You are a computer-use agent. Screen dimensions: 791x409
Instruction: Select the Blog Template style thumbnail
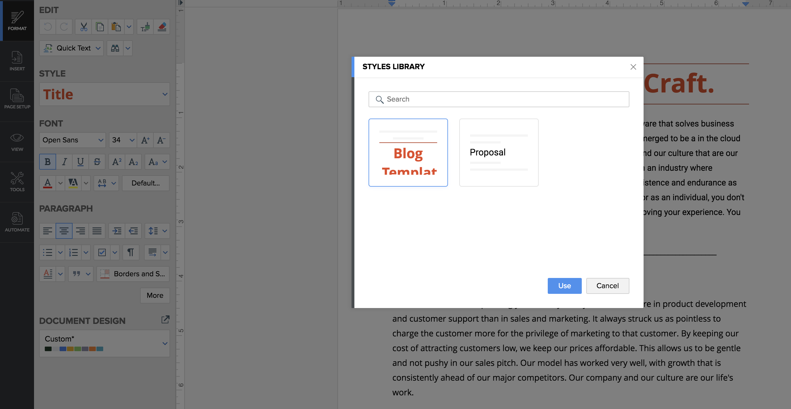[x=408, y=152]
